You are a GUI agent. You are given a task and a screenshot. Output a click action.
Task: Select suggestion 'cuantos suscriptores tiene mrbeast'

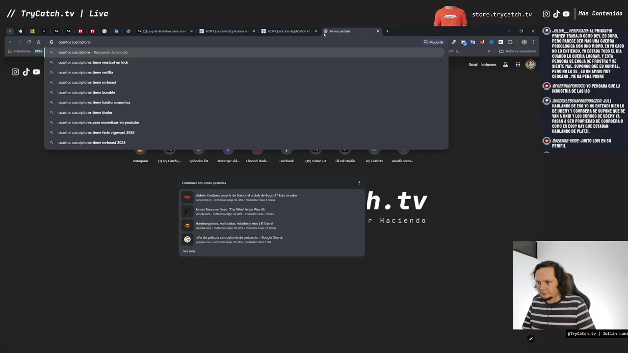(244, 82)
